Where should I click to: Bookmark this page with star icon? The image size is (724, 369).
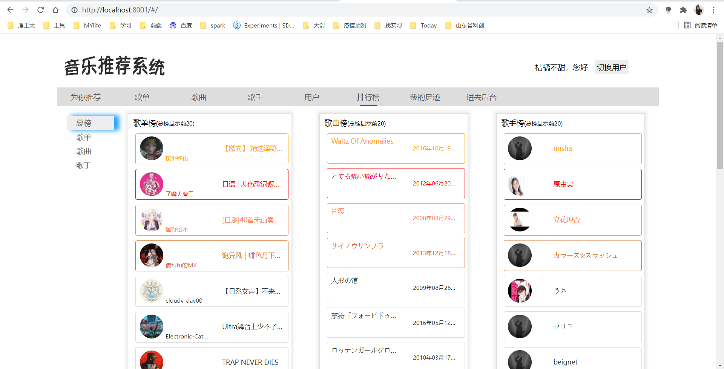click(x=649, y=10)
